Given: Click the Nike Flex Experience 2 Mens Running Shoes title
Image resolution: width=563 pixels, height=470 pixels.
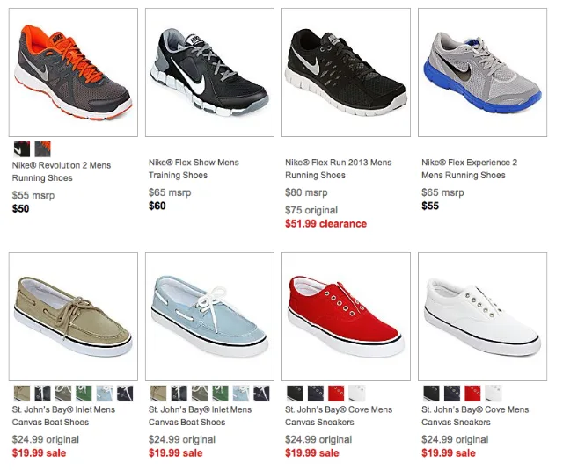Looking at the screenshot, I should (469, 169).
